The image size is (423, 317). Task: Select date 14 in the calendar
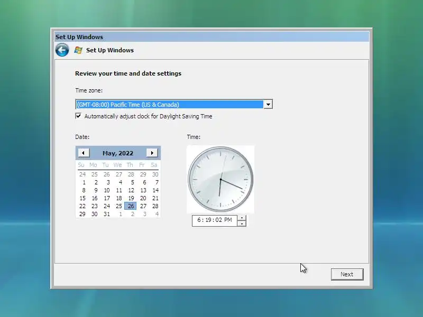click(155, 190)
